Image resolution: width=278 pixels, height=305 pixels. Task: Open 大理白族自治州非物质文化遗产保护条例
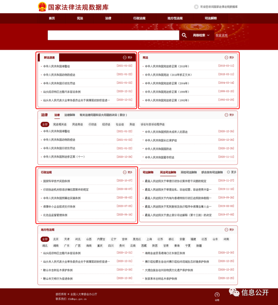pyautogui.click(x=169, y=270)
